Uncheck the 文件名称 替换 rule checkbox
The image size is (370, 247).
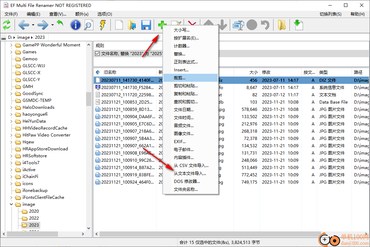[97, 54]
